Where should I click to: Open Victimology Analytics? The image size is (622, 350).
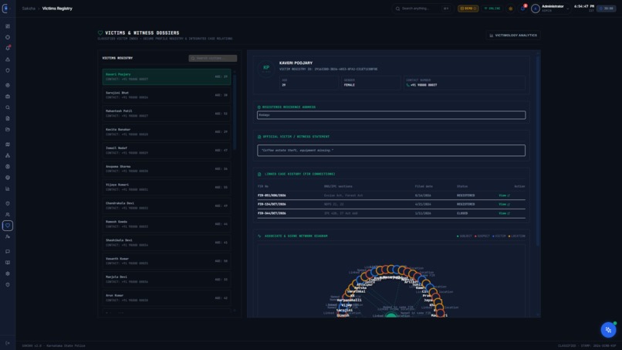[x=513, y=36]
